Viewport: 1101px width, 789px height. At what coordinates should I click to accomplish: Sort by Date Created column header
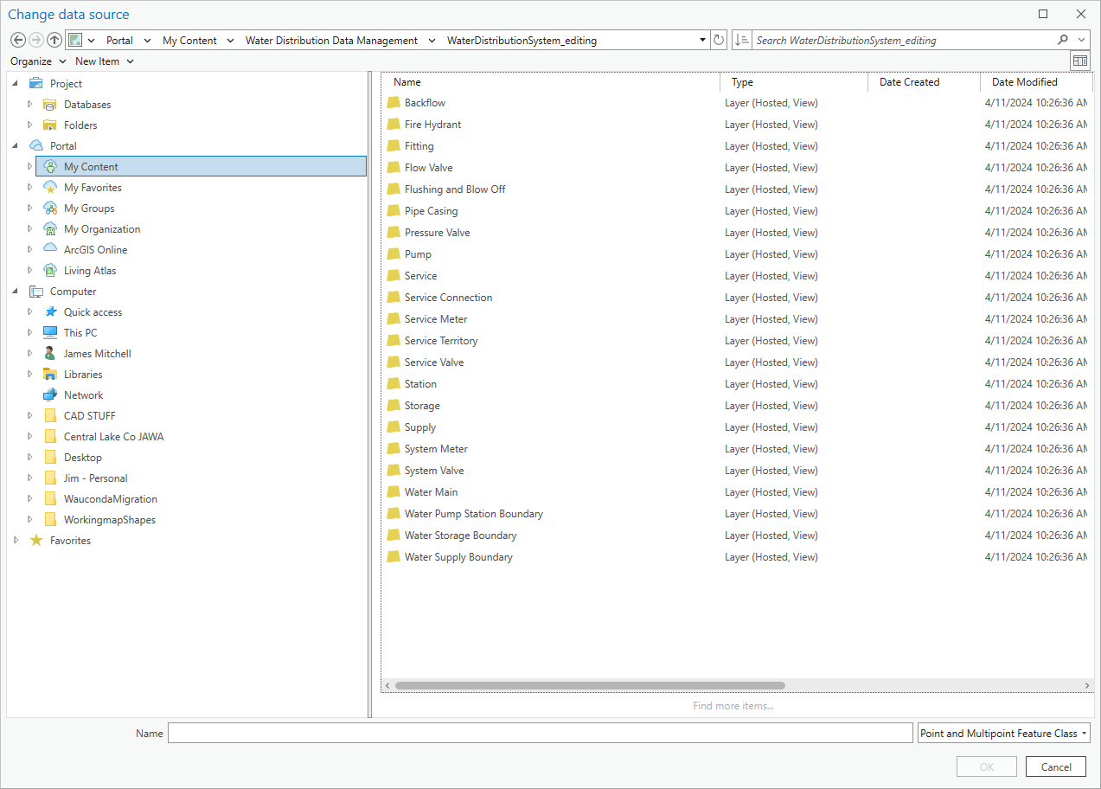925,82
